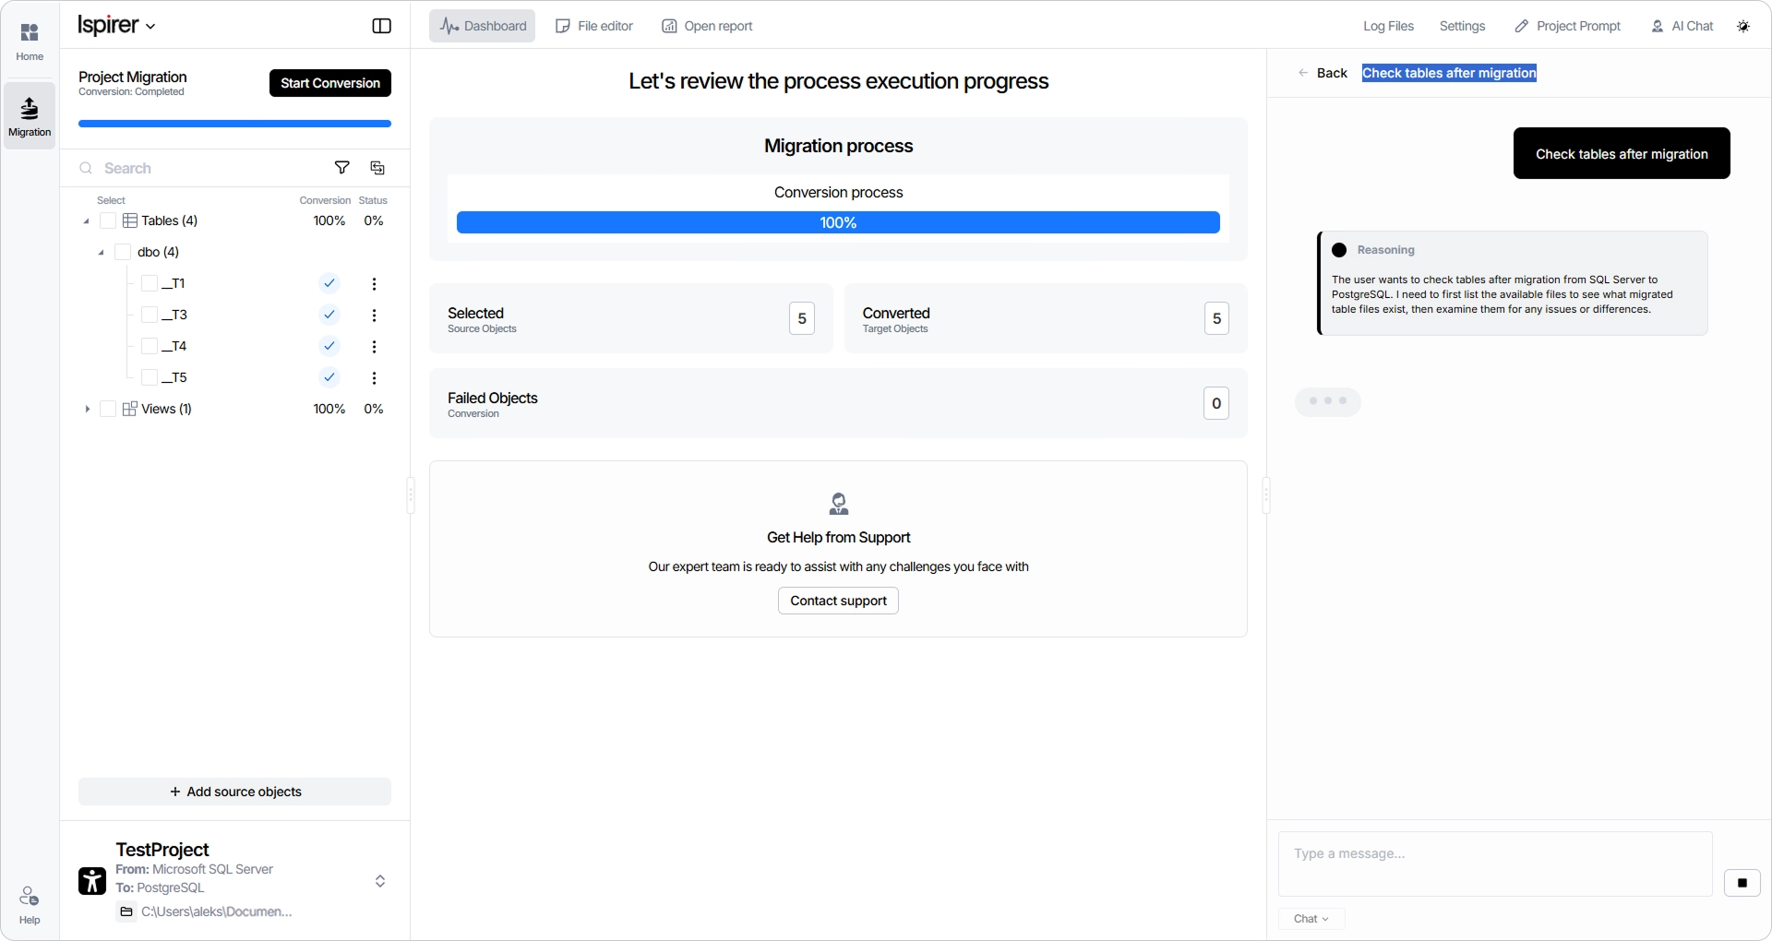Open the three-dot menu for _T1

click(374, 284)
